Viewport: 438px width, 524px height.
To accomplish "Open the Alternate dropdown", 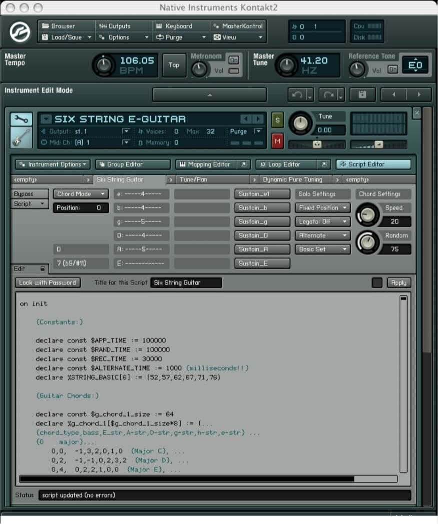I will 323,235.
